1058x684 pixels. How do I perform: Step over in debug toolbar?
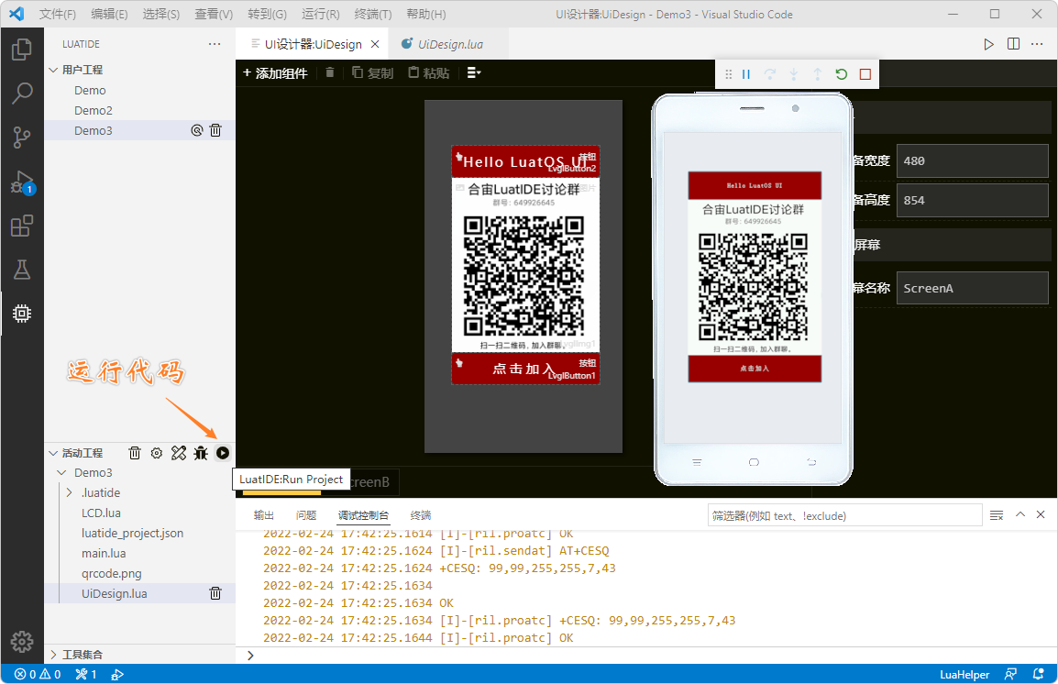tap(770, 74)
